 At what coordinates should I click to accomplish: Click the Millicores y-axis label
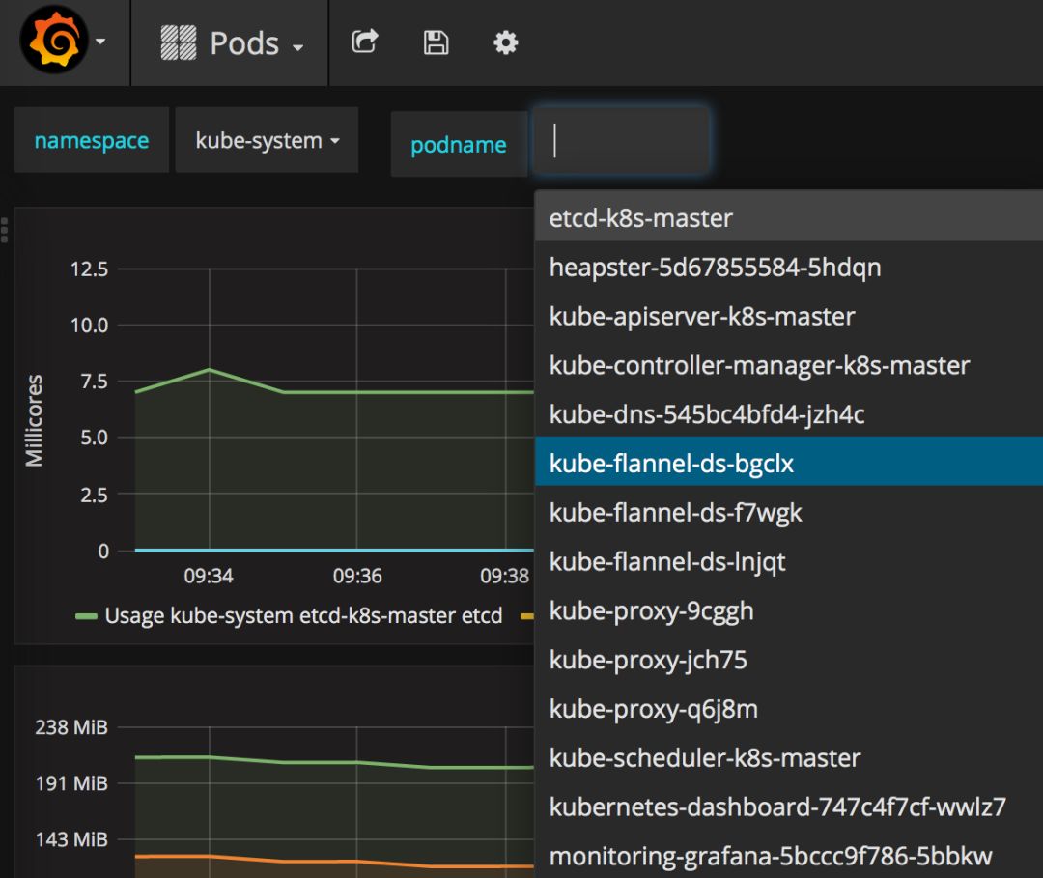pos(34,420)
